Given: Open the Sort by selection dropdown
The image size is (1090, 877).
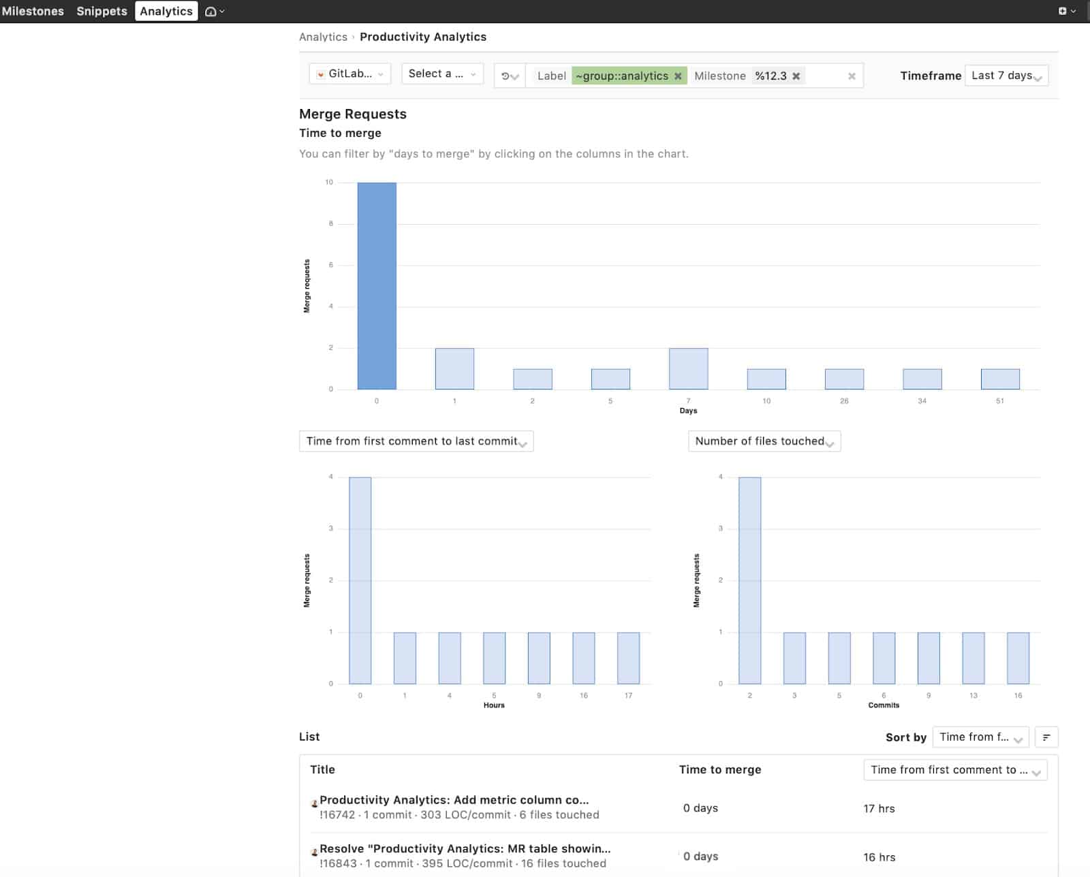Looking at the screenshot, I should 980,737.
